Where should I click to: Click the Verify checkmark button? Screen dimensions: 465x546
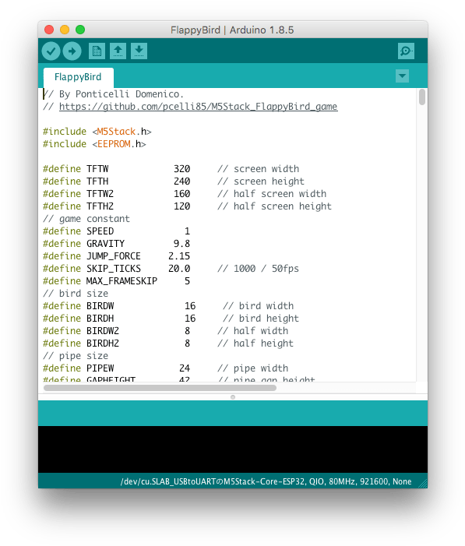(51, 51)
